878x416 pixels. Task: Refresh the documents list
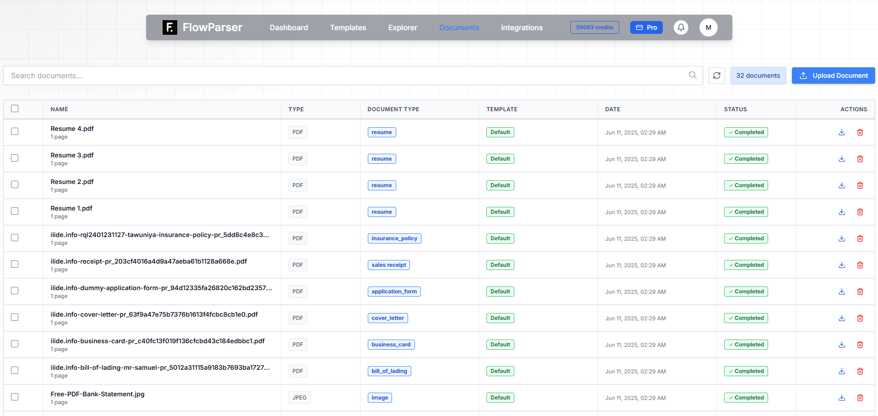click(x=716, y=75)
